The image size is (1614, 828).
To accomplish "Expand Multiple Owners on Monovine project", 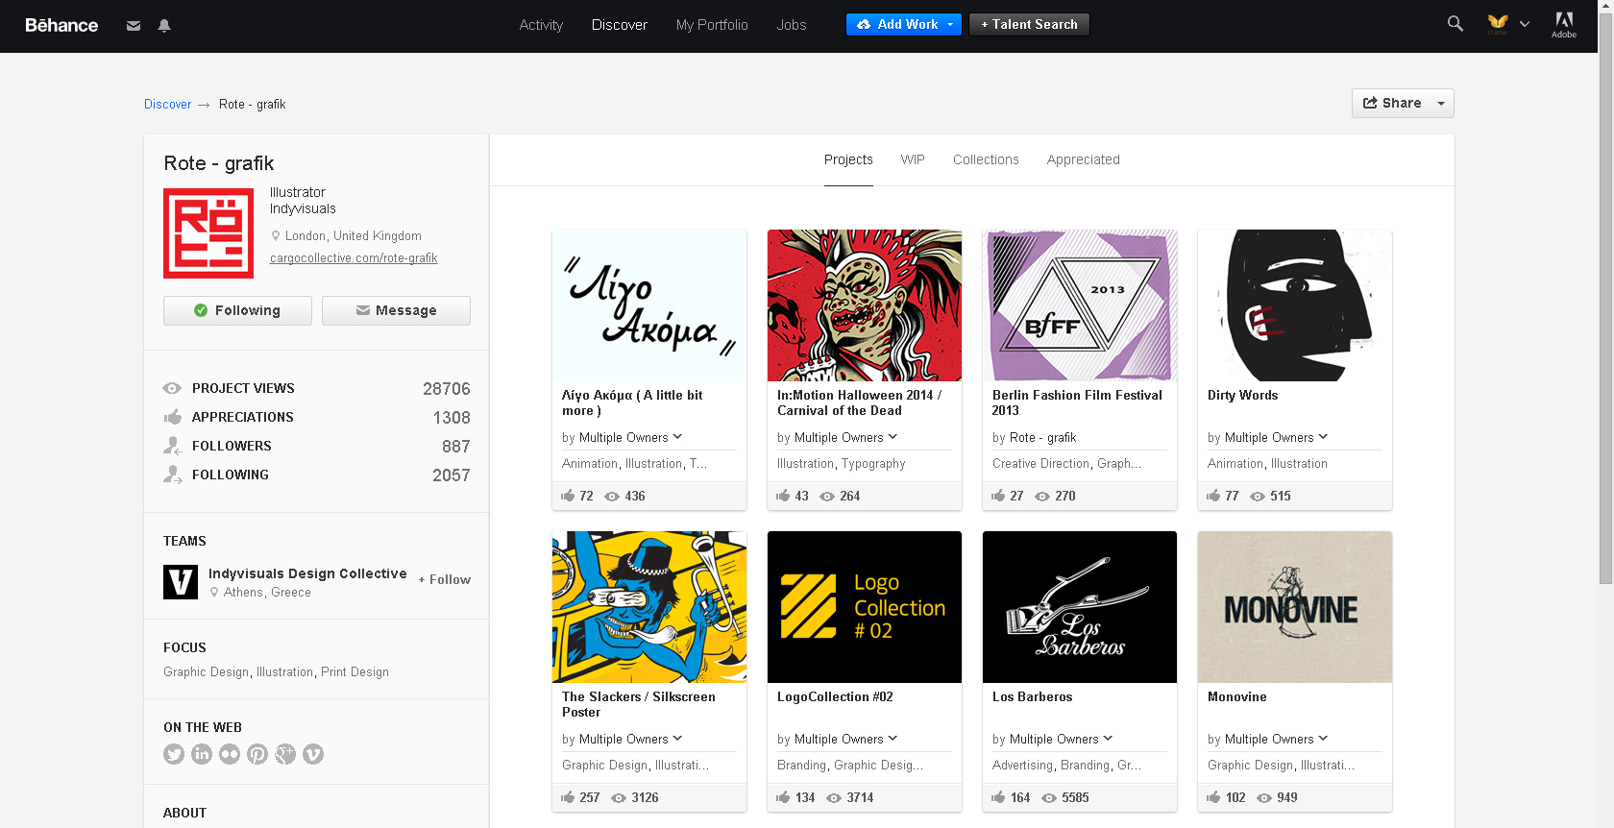I will pos(1323,739).
